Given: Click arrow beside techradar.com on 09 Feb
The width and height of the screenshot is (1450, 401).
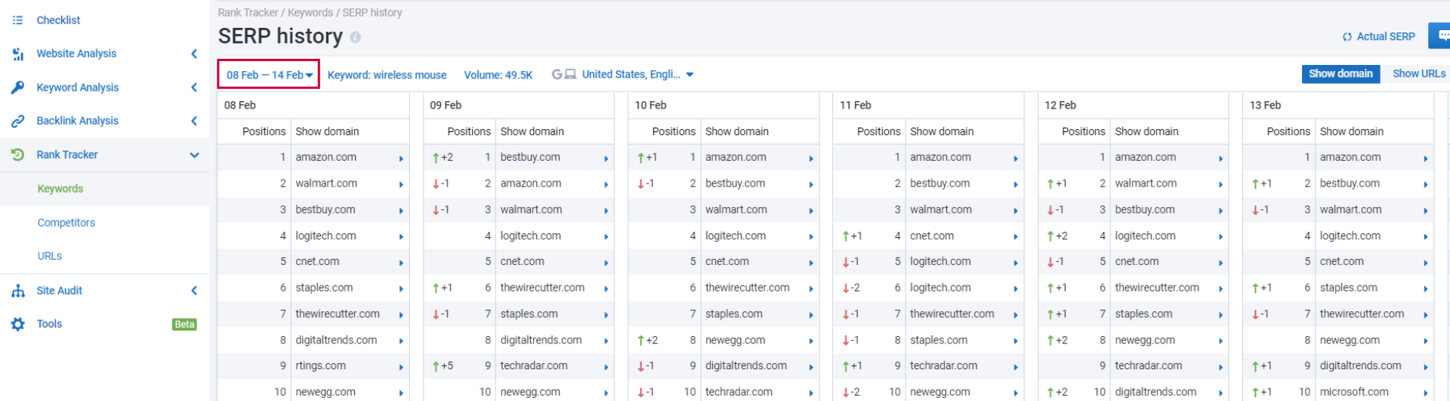Looking at the screenshot, I should point(606,367).
